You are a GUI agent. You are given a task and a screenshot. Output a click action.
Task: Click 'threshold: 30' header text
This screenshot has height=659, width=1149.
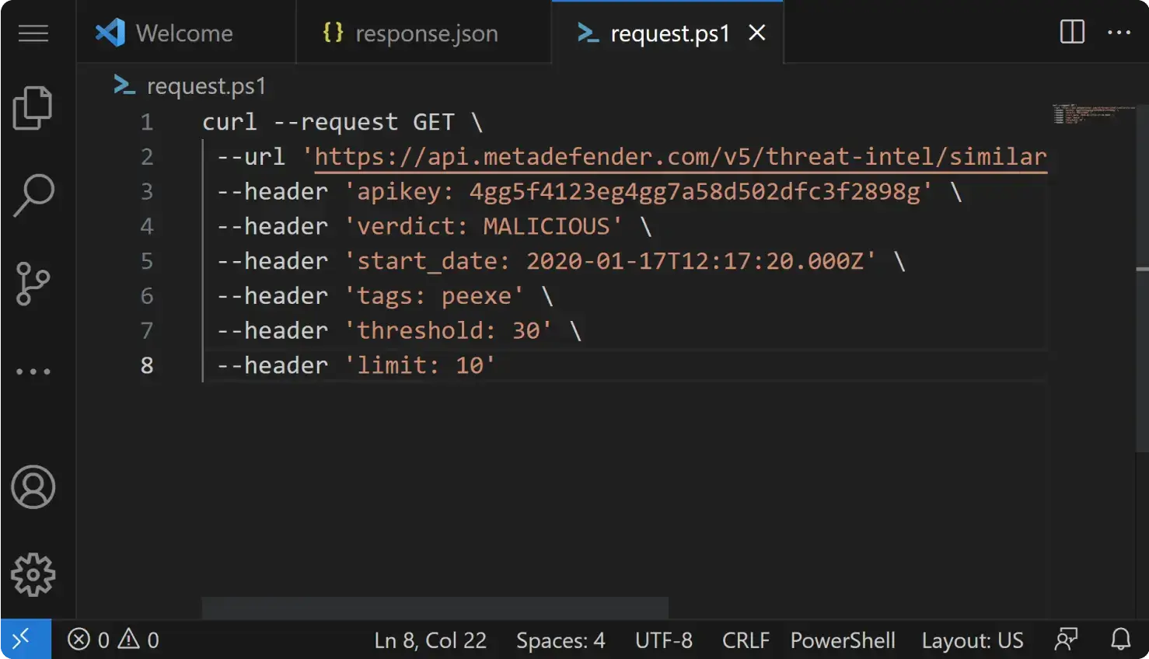(x=448, y=330)
